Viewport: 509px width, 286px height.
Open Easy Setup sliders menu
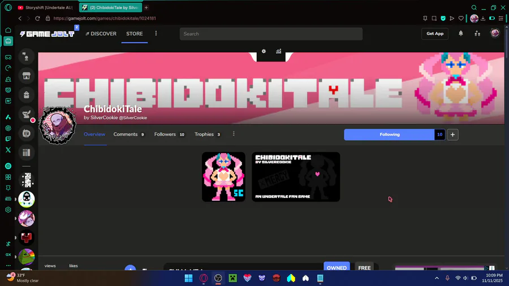[501, 19]
